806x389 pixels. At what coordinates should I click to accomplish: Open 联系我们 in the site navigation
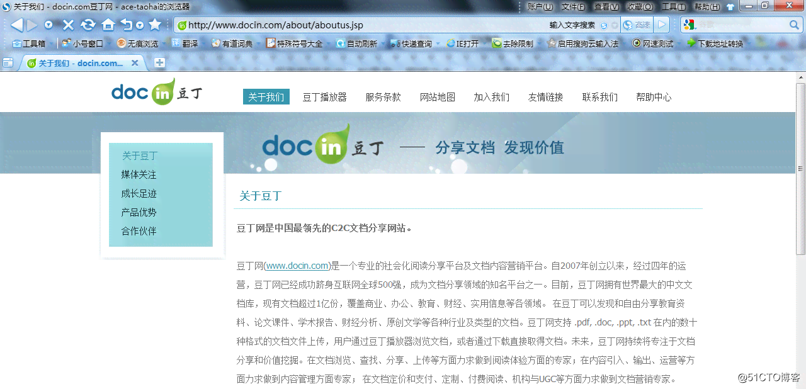(x=600, y=97)
